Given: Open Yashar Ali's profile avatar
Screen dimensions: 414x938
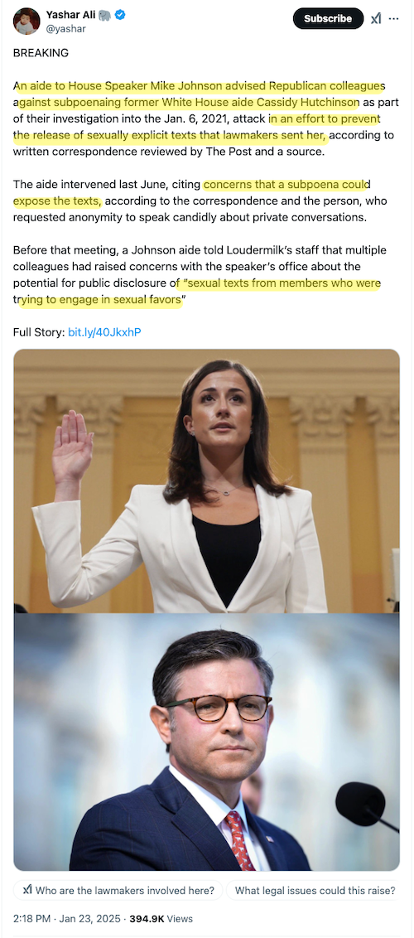Looking at the screenshot, I should [x=26, y=21].
